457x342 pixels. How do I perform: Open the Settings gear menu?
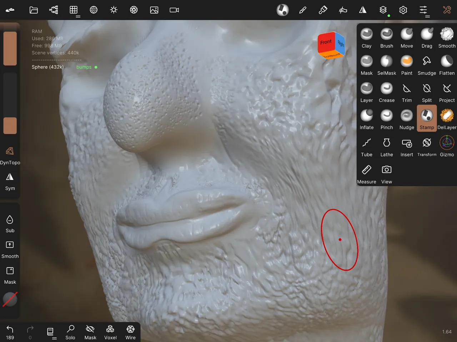(x=403, y=10)
